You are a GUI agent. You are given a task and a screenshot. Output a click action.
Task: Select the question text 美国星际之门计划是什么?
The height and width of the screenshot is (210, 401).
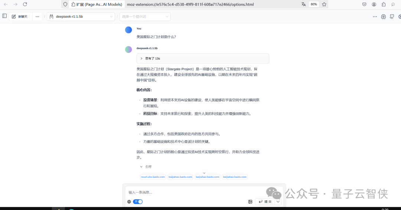click(x=156, y=37)
